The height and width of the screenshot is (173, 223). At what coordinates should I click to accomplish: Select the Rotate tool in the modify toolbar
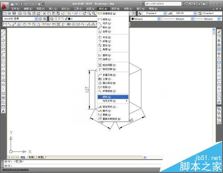219,58
